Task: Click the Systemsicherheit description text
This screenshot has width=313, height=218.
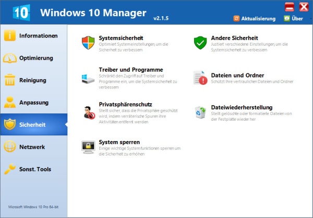Action: pyautogui.click(x=134, y=47)
